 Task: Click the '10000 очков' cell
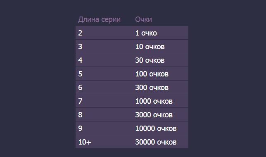pyautogui.click(x=160, y=128)
